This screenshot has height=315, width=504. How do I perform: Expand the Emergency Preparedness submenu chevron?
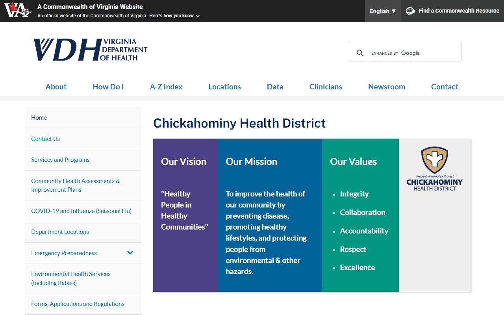point(130,253)
